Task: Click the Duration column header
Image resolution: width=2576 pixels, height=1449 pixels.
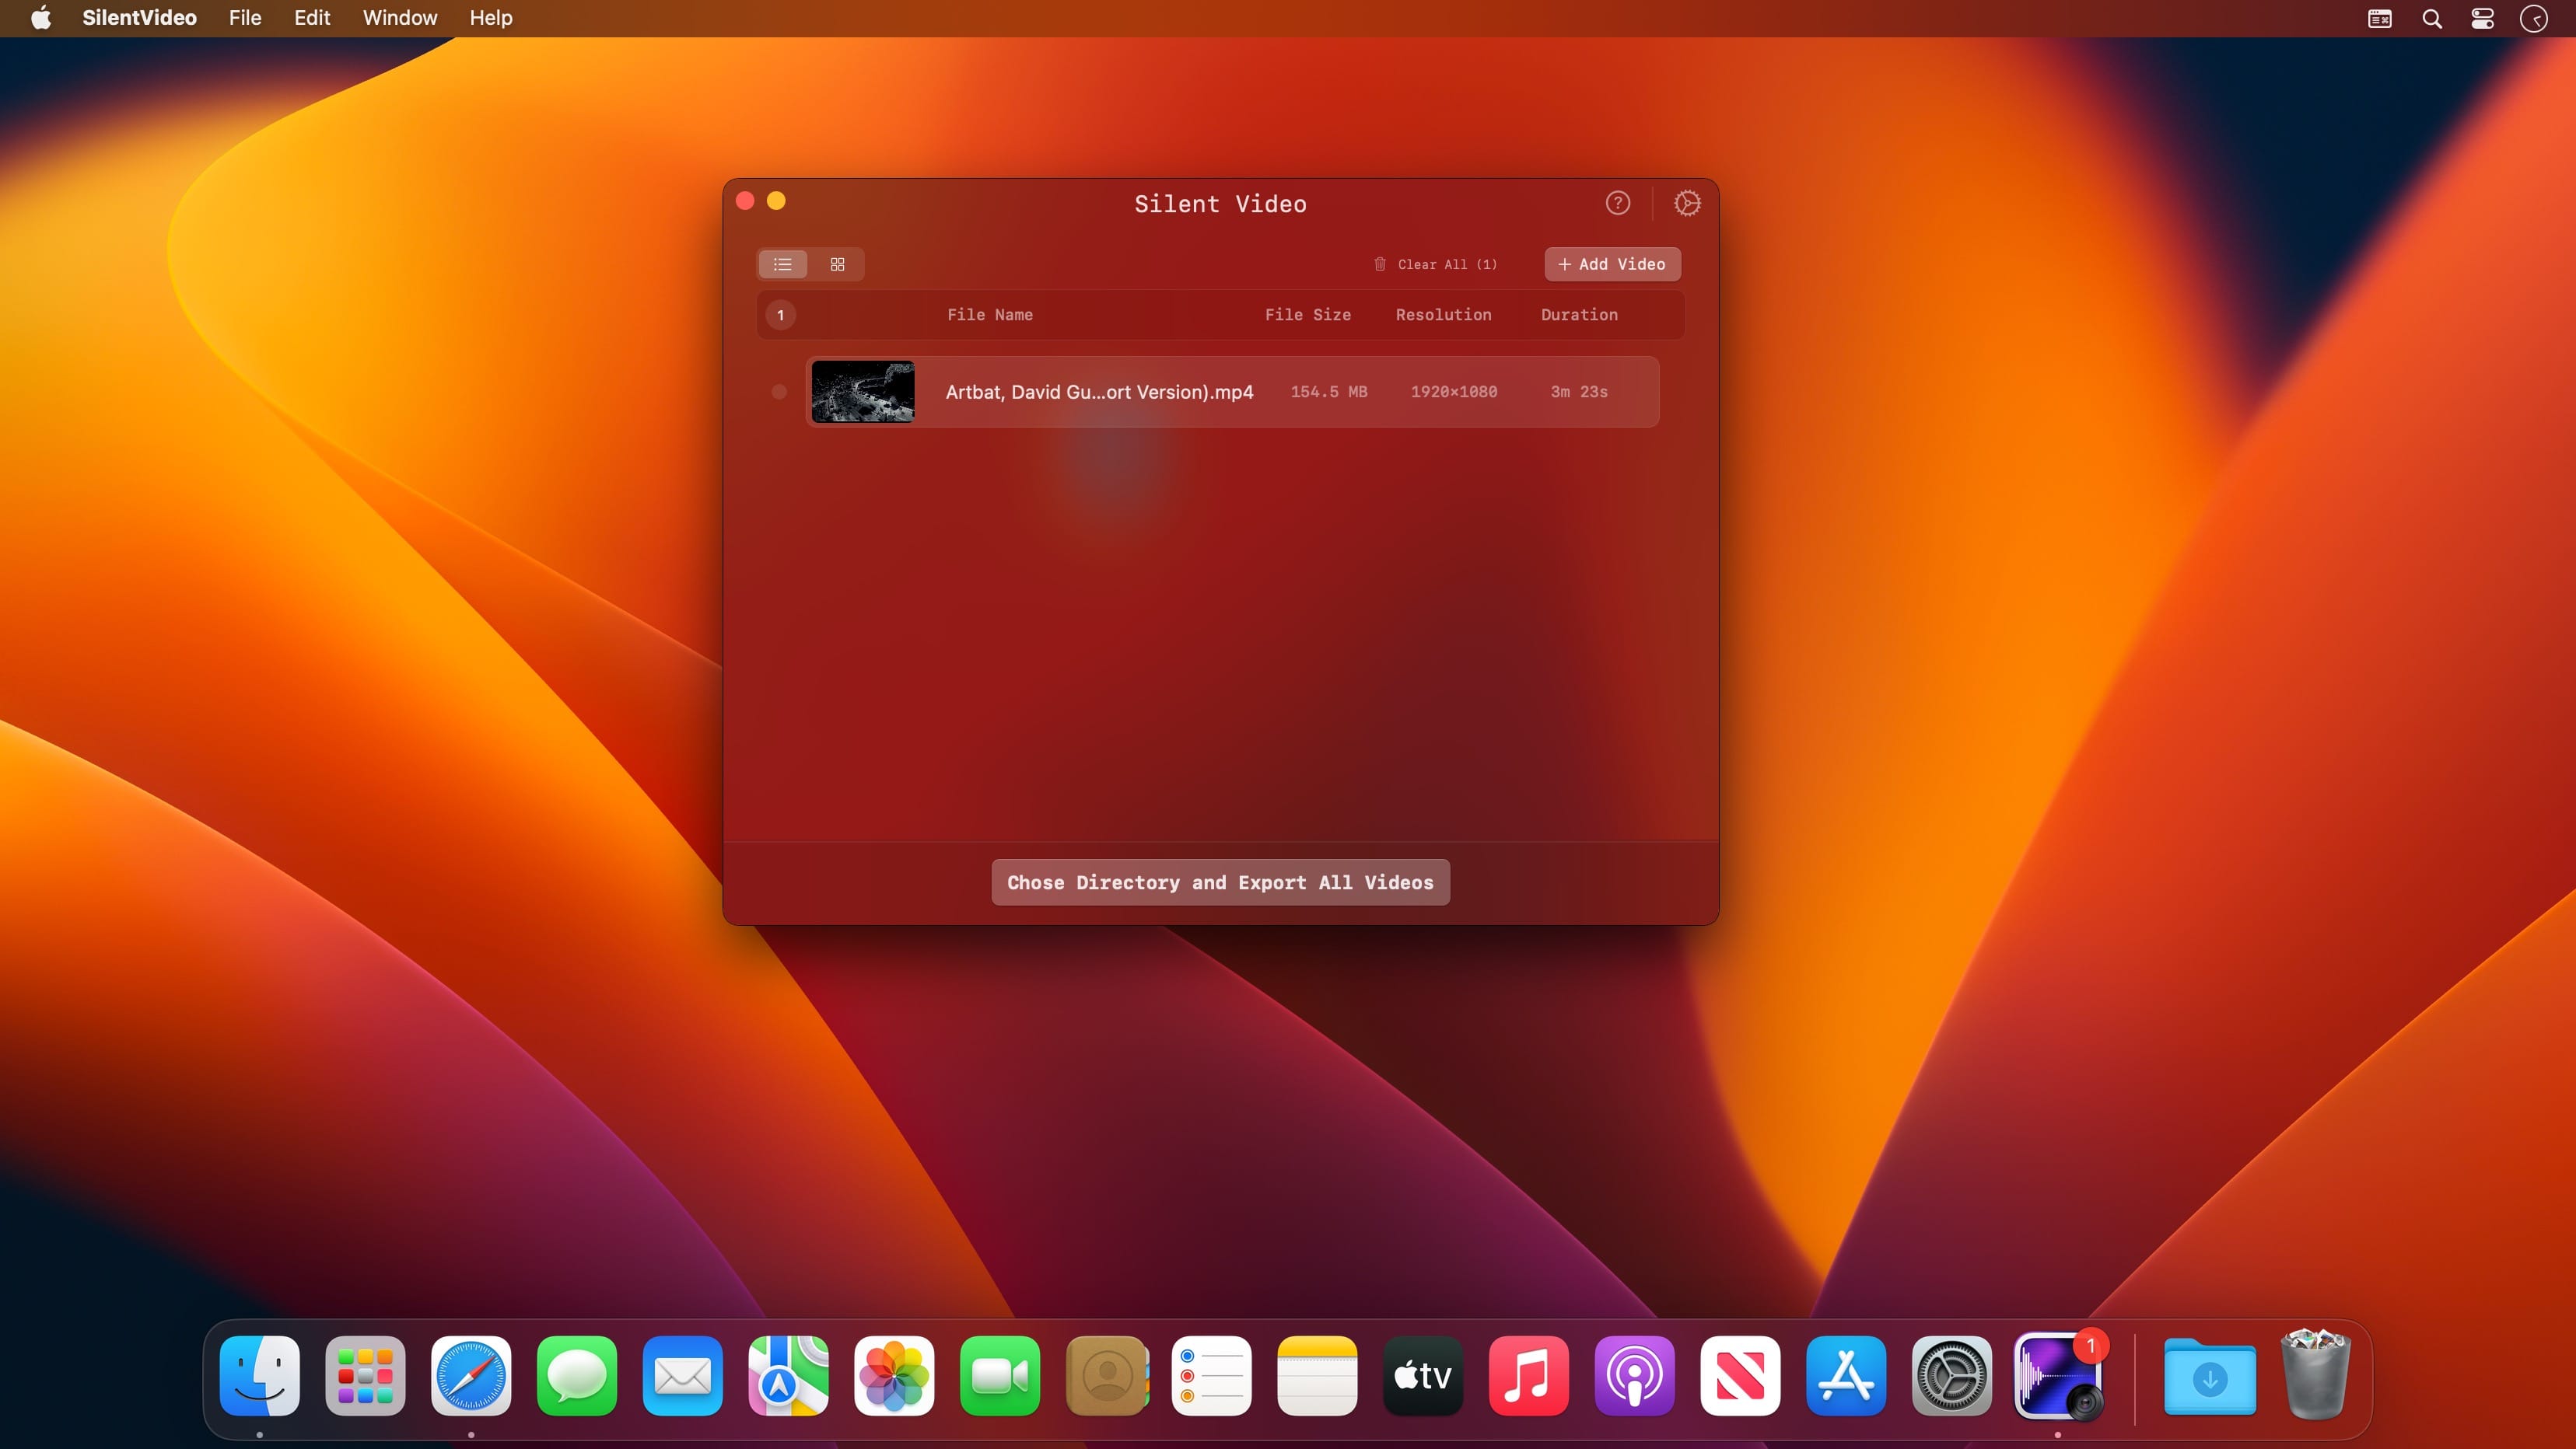Action: [1578, 315]
